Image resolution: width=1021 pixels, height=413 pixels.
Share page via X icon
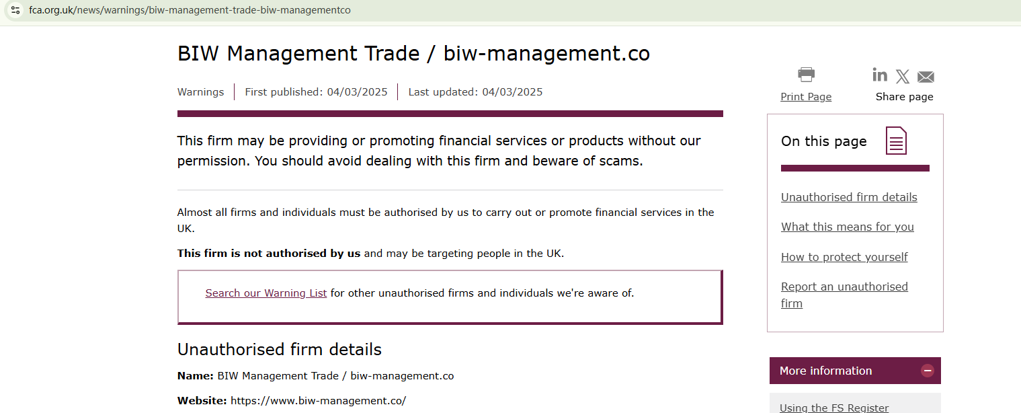(903, 77)
